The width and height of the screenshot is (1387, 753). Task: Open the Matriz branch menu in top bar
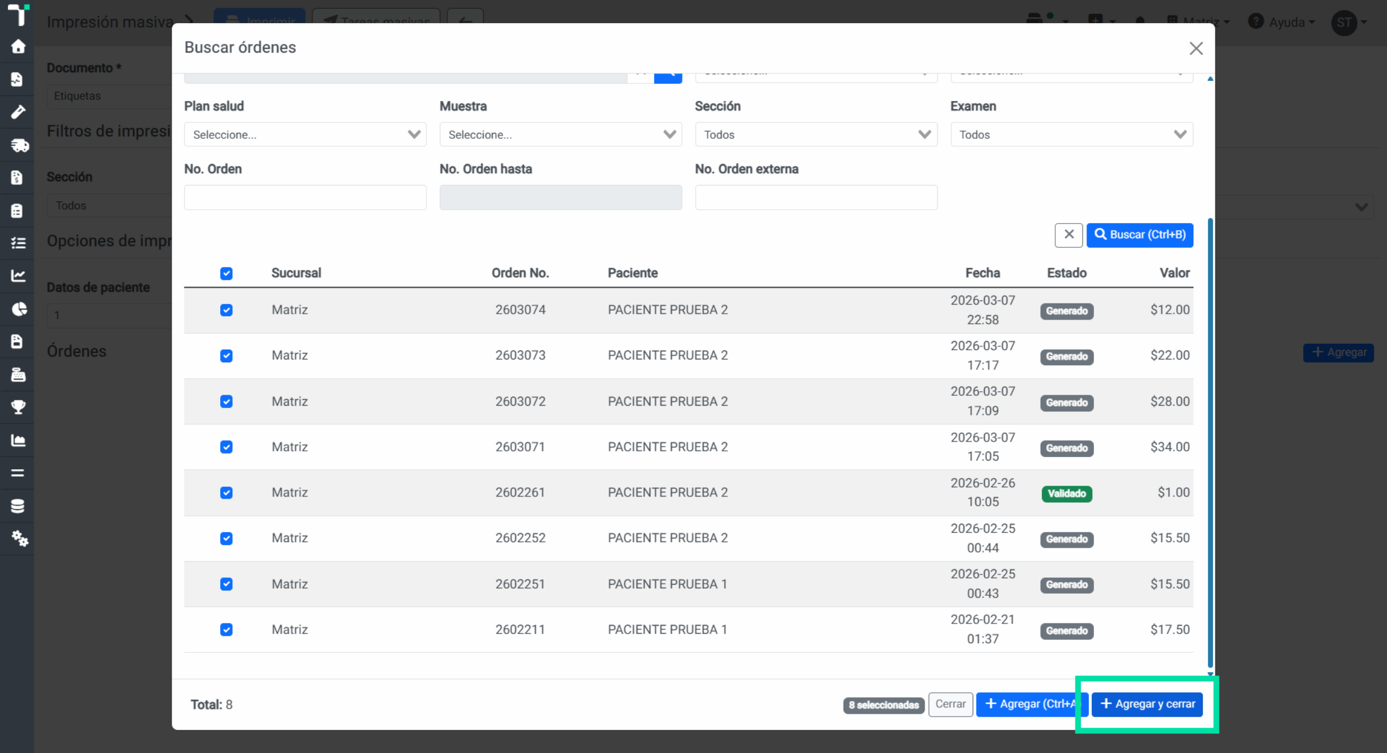click(x=1198, y=22)
